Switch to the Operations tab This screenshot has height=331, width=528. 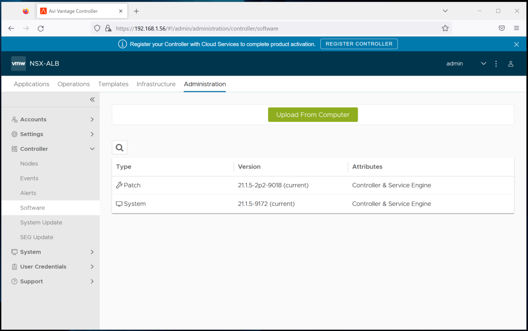click(73, 84)
